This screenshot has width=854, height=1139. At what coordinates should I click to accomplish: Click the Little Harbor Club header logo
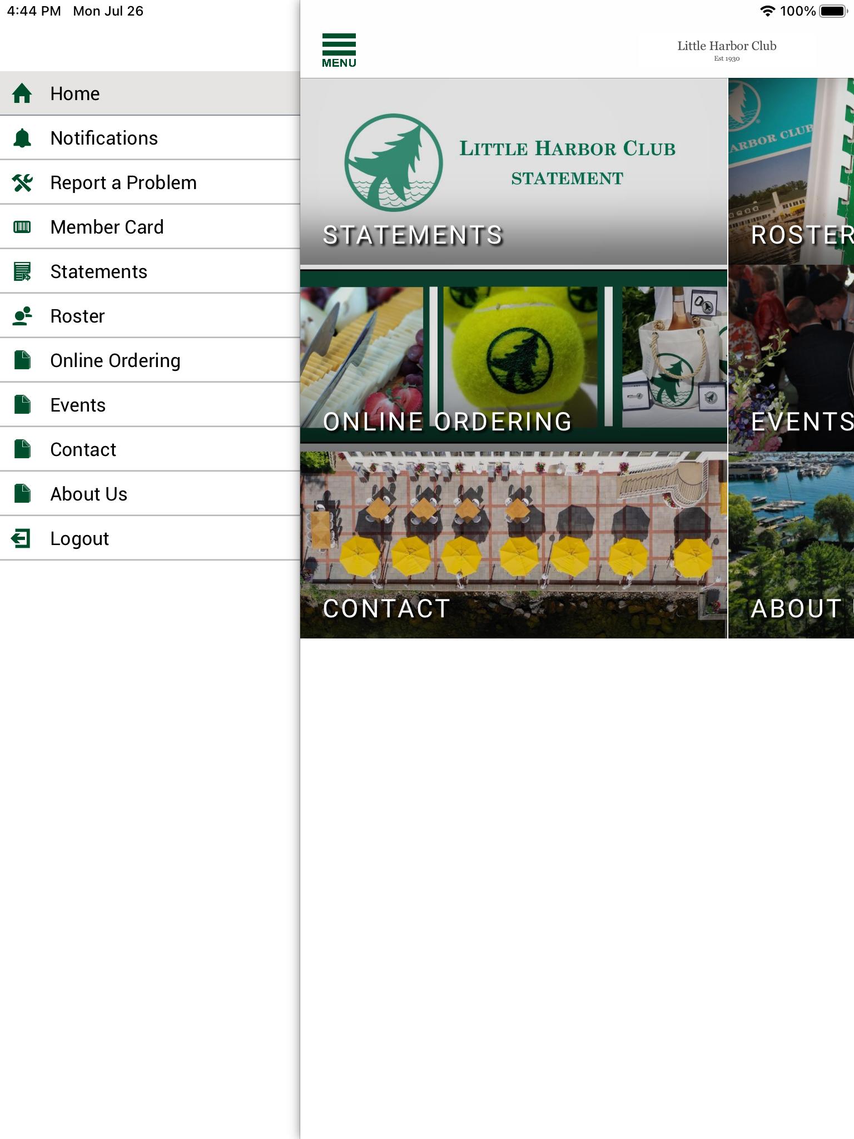pyautogui.click(x=727, y=50)
